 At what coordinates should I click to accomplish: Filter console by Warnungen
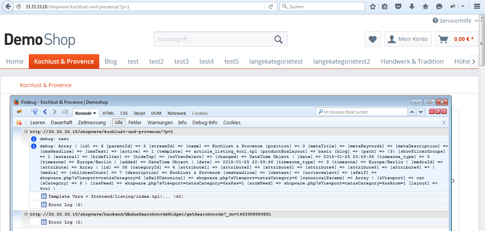(160, 123)
